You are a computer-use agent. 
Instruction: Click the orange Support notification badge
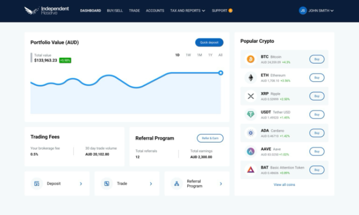coord(230,11)
